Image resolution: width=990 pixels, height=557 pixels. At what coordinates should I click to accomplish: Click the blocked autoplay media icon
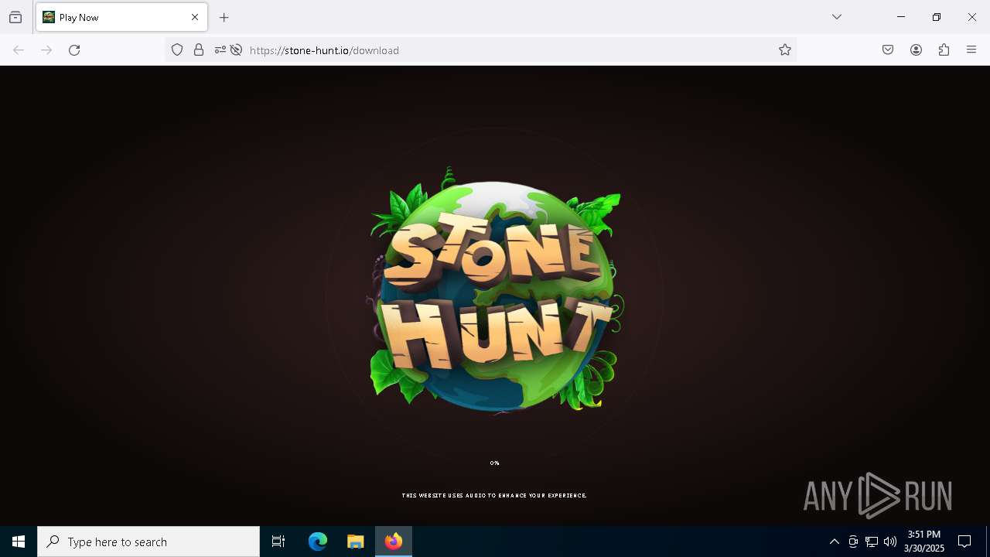click(237, 50)
